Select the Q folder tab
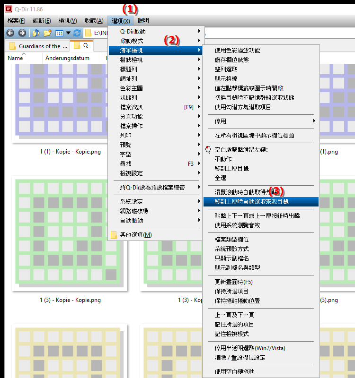 click(81, 45)
